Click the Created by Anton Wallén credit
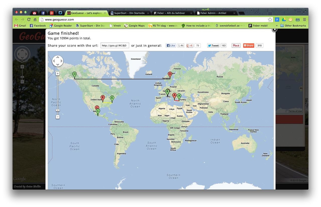Screen dimensions: 321x207 pos(27,186)
